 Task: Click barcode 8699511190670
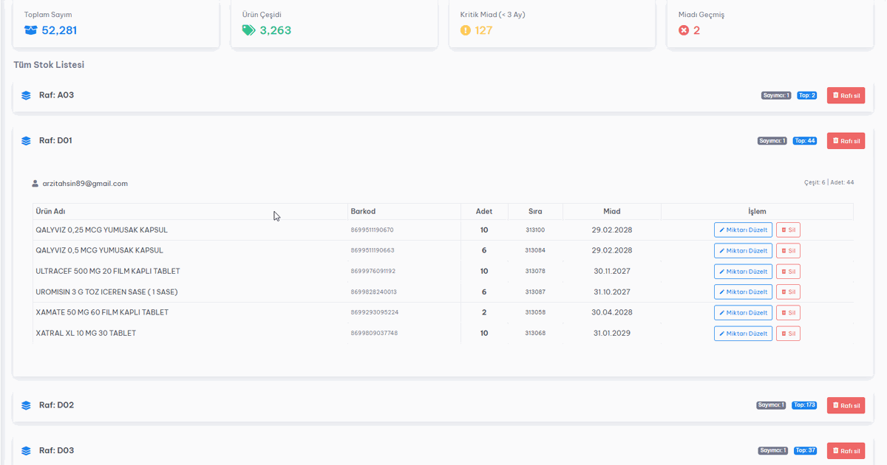pos(373,230)
